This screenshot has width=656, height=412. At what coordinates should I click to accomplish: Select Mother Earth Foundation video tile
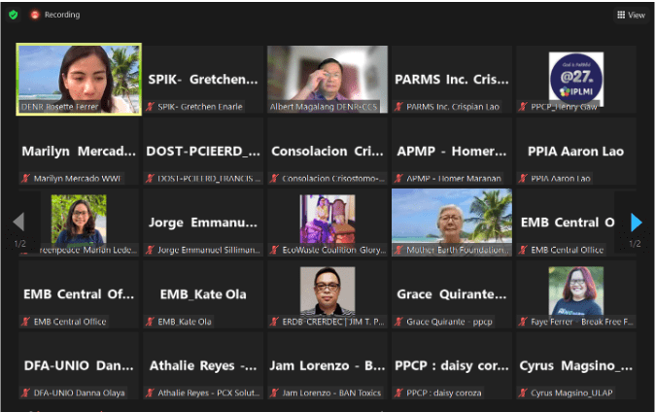451,222
